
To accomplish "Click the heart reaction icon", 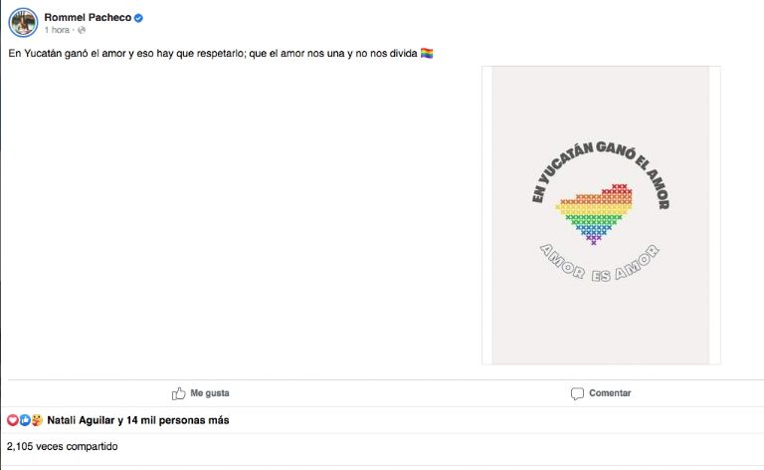I will 13,420.
